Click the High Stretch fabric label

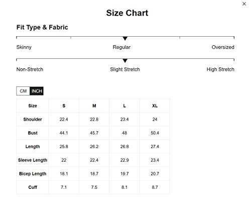click(220, 69)
